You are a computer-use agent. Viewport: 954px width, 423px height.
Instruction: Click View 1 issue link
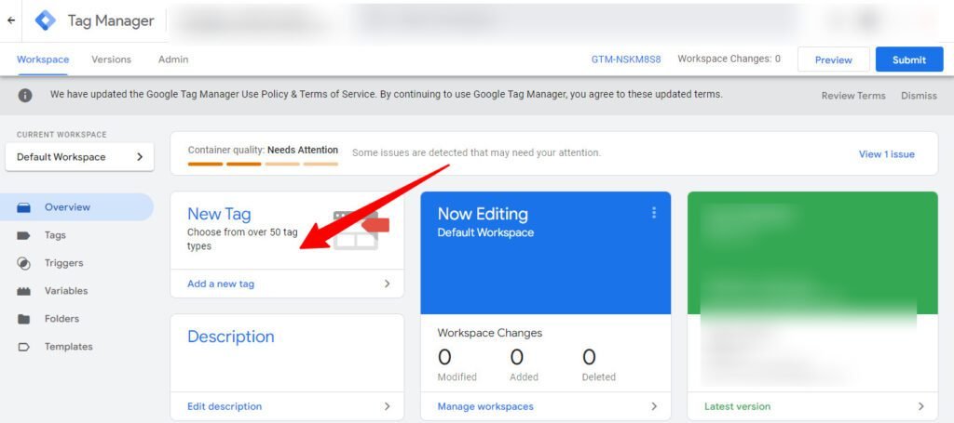pyautogui.click(x=887, y=154)
